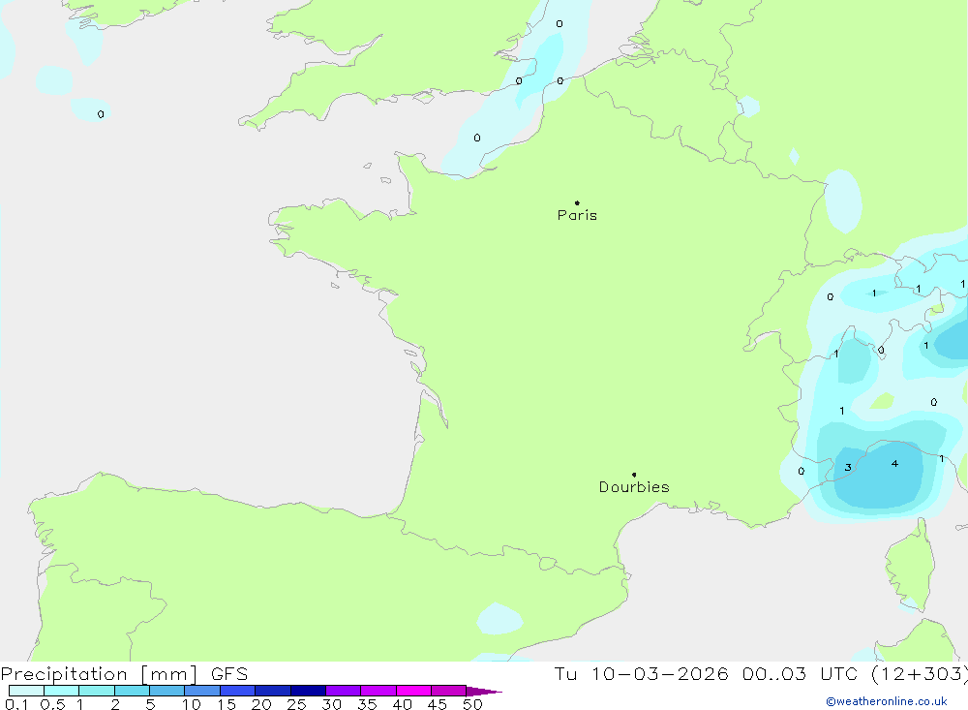
Task: Click the '0.1' legend scale label
Action: point(16,704)
